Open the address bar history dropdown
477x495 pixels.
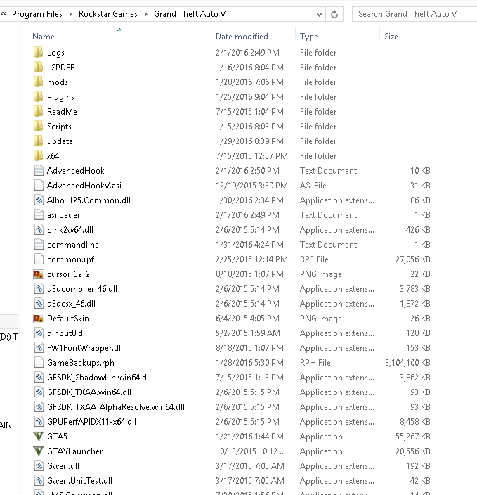point(319,14)
